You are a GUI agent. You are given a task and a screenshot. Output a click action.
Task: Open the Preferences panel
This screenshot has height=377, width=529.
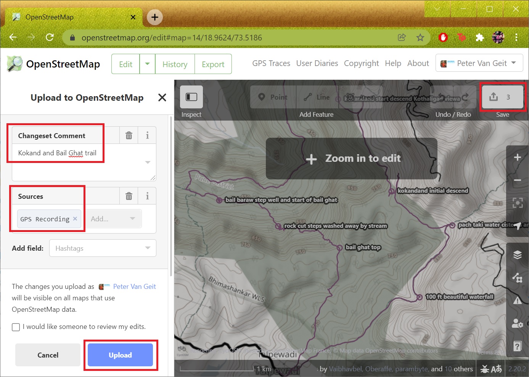(x=517, y=323)
